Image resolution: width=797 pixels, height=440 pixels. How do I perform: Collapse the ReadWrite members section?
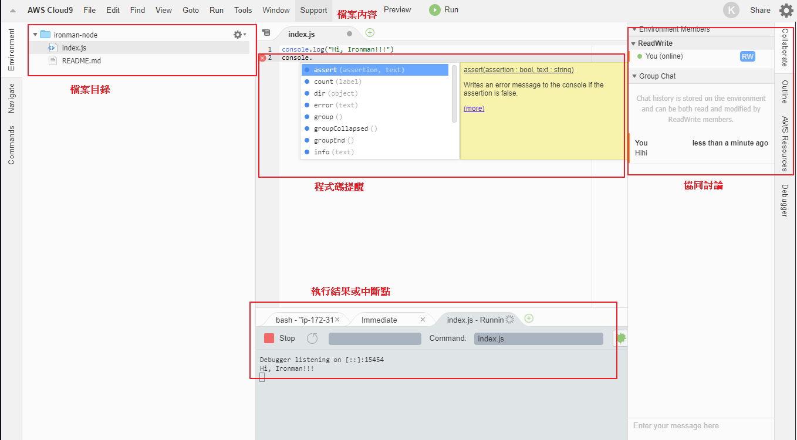(x=634, y=43)
